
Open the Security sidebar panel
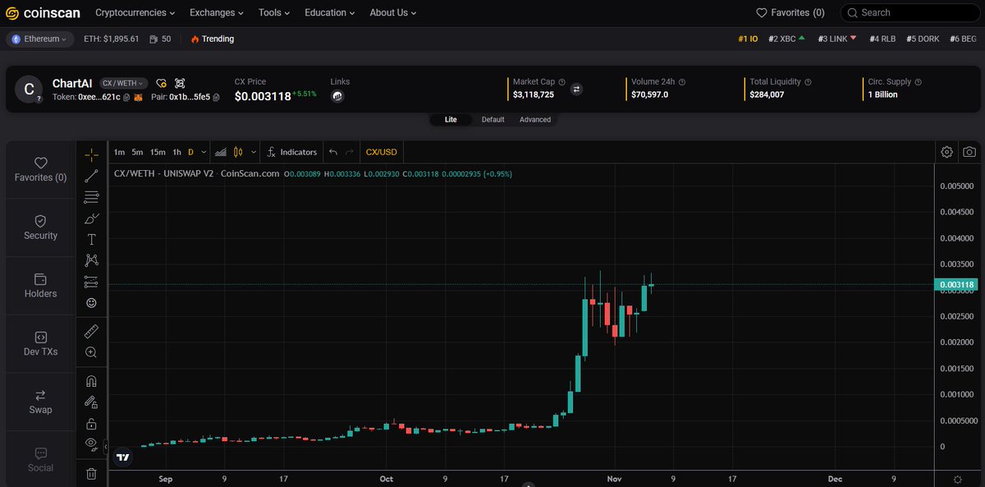40,227
